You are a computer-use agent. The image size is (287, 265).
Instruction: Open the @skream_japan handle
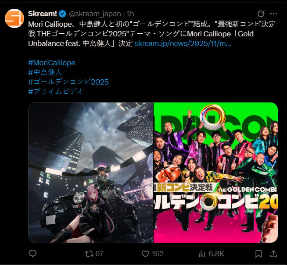(x=95, y=14)
